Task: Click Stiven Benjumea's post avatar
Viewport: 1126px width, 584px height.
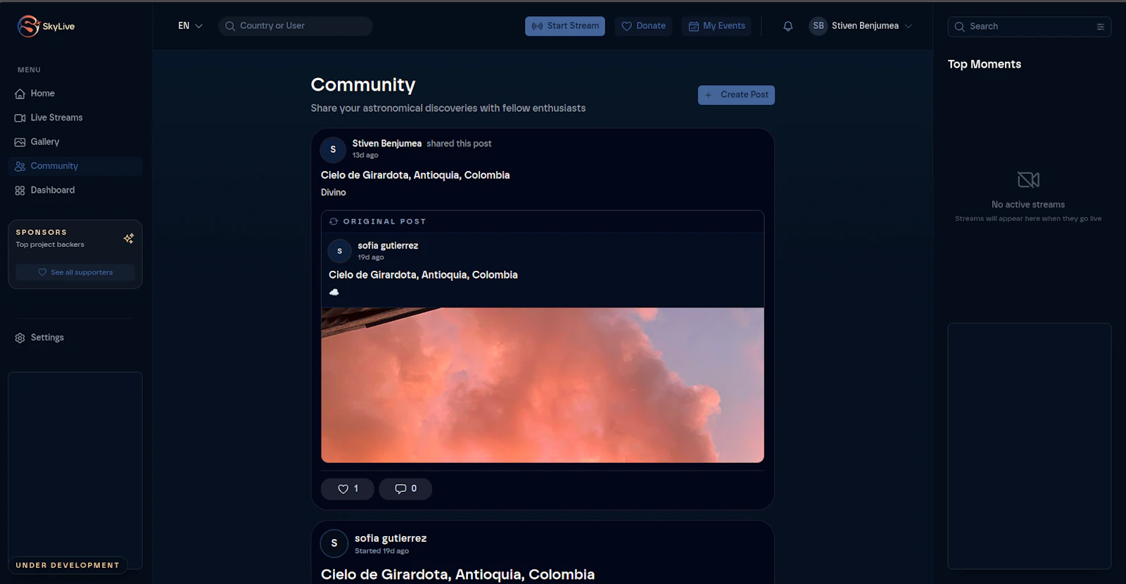Action: click(x=333, y=149)
